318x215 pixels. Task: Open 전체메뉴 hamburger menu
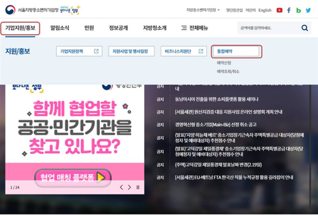coord(195,28)
